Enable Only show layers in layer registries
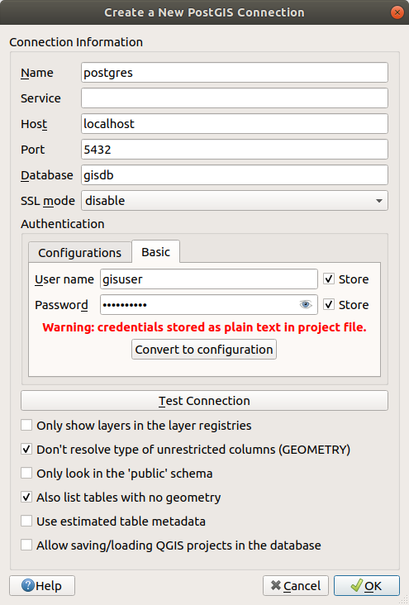409x605 pixels. 26,425
